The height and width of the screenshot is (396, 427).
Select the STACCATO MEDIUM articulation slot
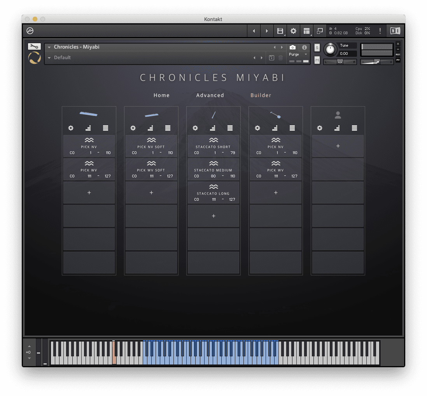click(x=213, y=169)
